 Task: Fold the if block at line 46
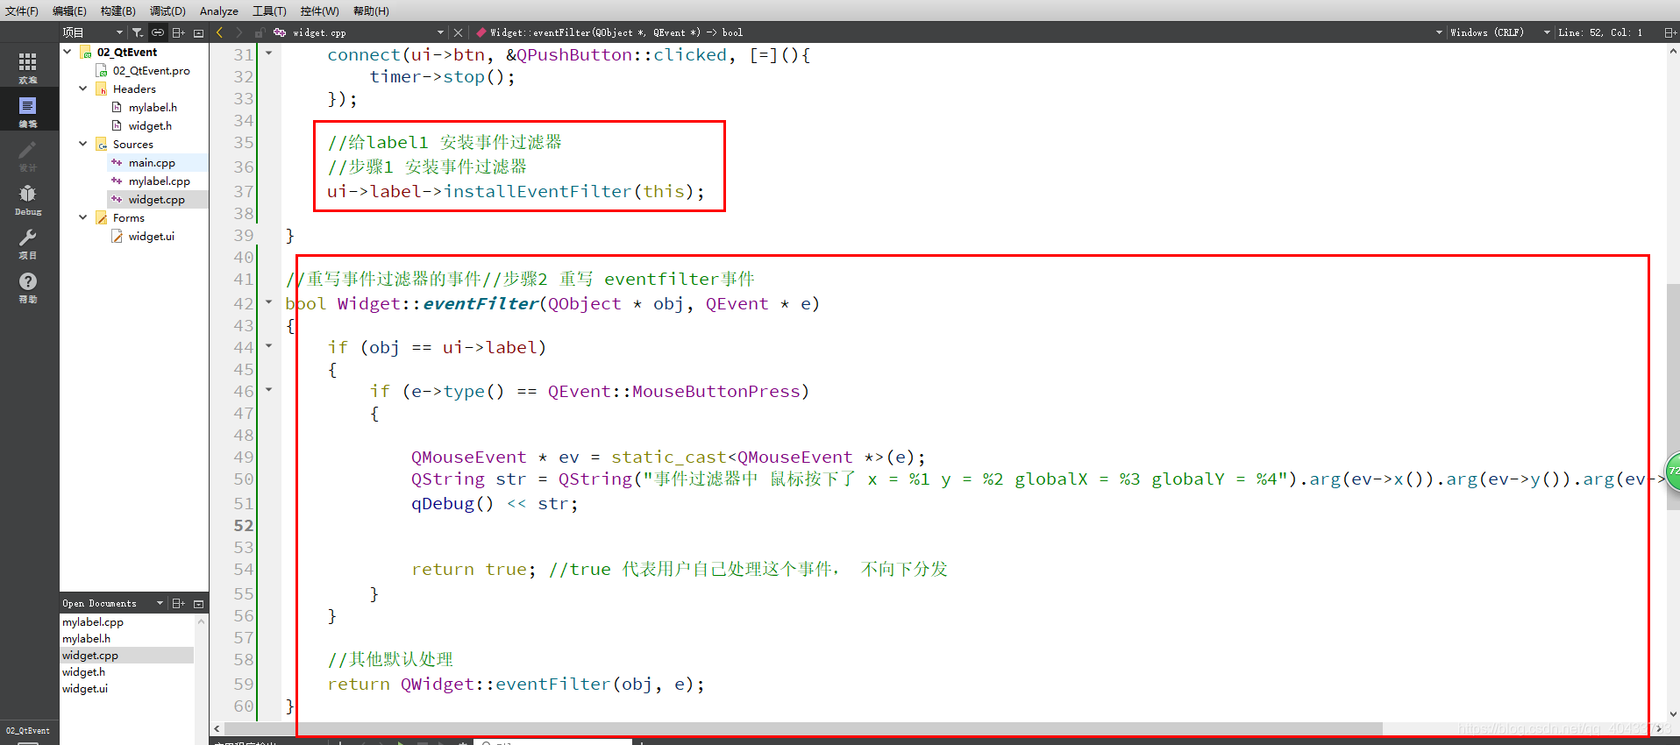pos(269,390)
